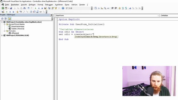Click the Reset stop icon in the Debug toolbar
Screen dimensions: 178x100
(13, 12)
